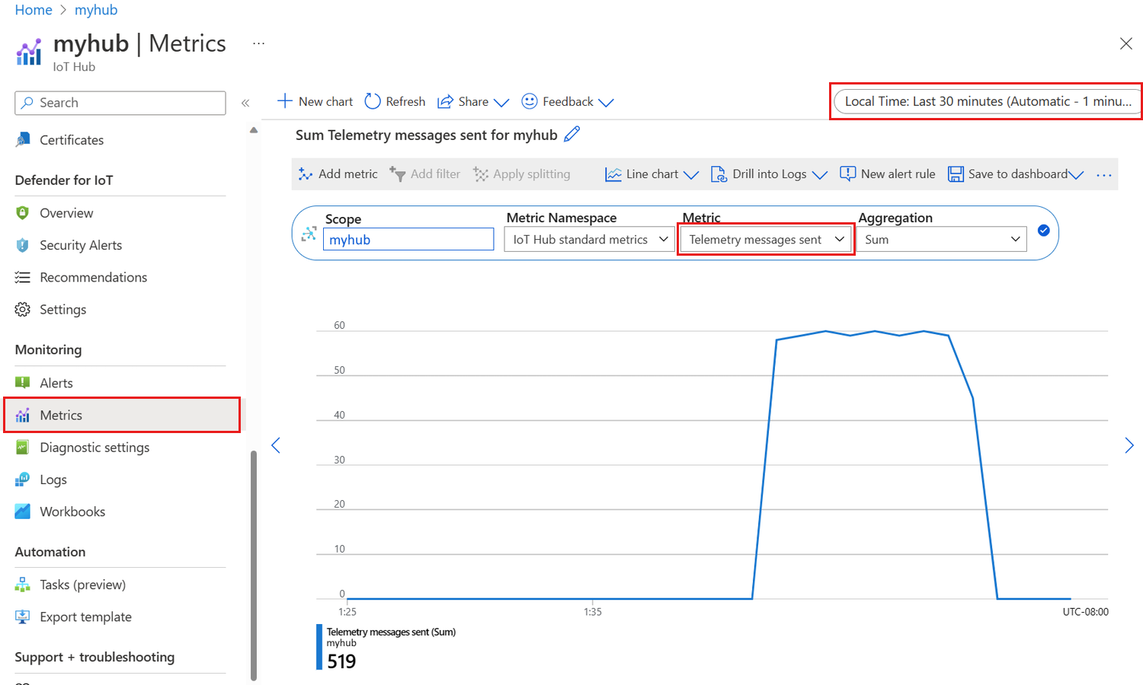Open the Workbooks icon under Monitoring

[x=24, y=511]
